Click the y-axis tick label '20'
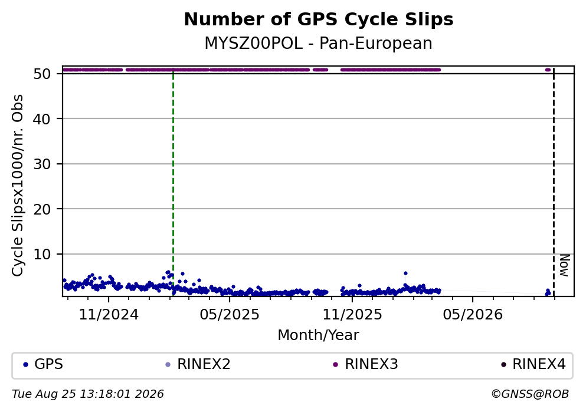 [x=42, y=209]
